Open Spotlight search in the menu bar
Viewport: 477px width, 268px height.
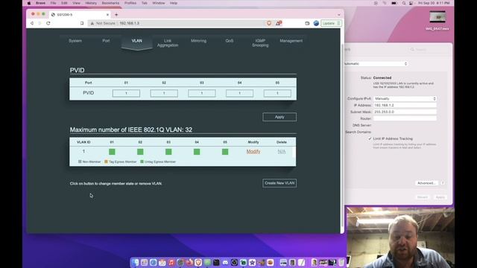(404, 3)
